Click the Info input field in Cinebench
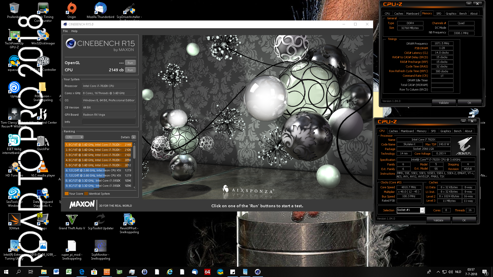The height and width of the screenshot is (277, 493). pyautogui.click(x=109, y=122)
